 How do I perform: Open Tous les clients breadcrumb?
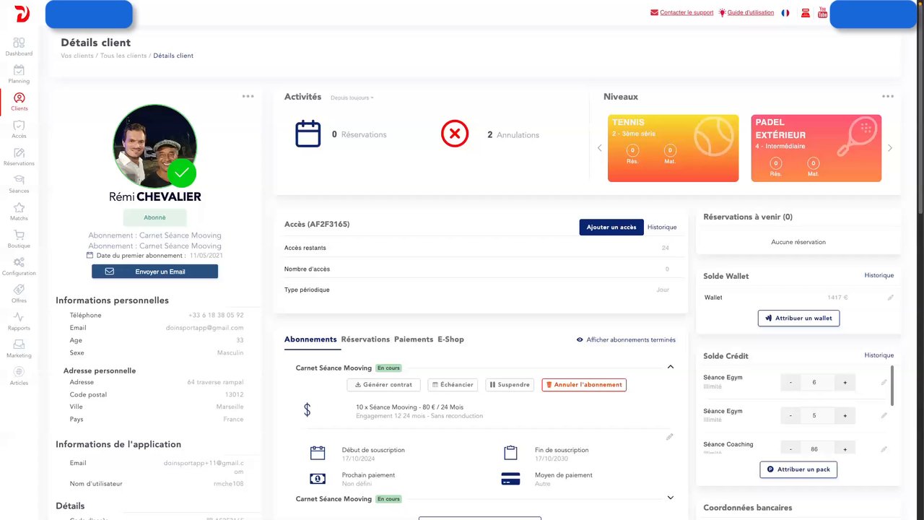[123, 56]
